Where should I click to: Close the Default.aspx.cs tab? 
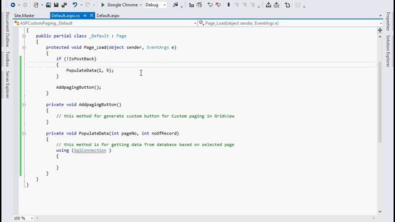pyautogui.click(x=91, y=15)
